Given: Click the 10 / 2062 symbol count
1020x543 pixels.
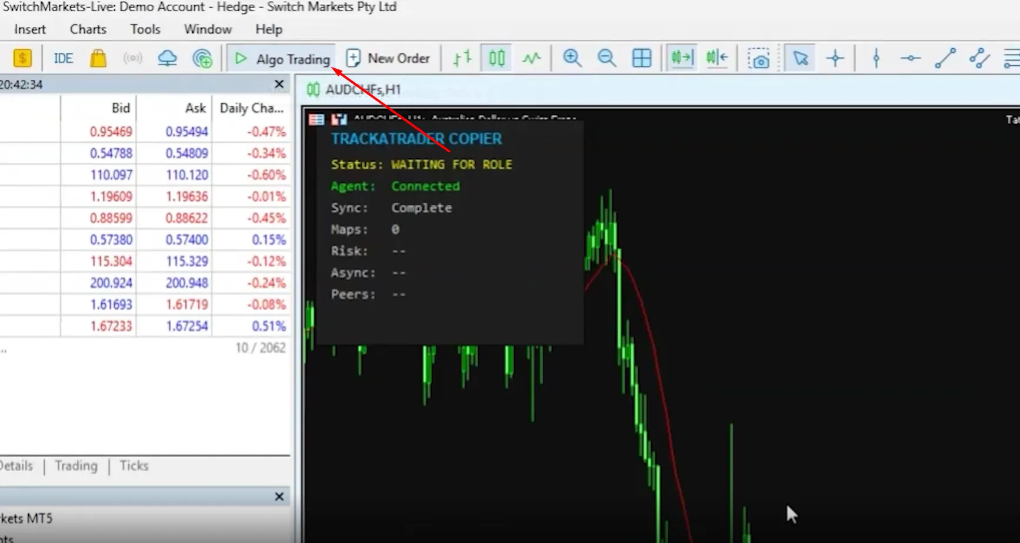Looking at the screenshot, I should (x=260, y=348).
